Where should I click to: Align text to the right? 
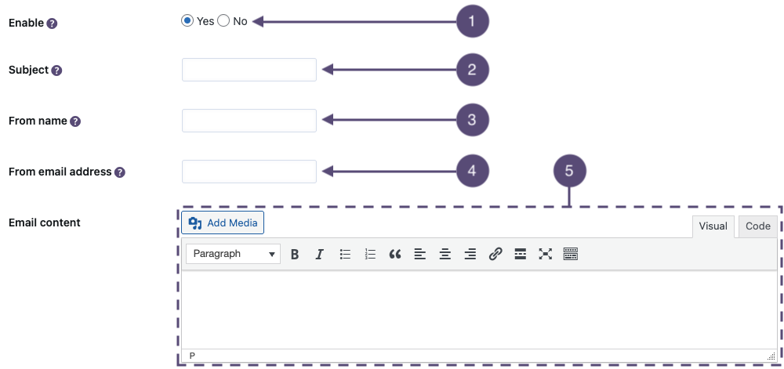(470, 254)
